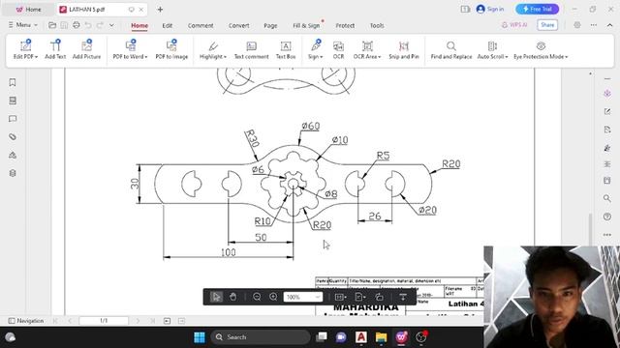The width and height of the screenshot is (620, 348).
Task: Activate Snip and Pin
Action: [x=404, y=49]
